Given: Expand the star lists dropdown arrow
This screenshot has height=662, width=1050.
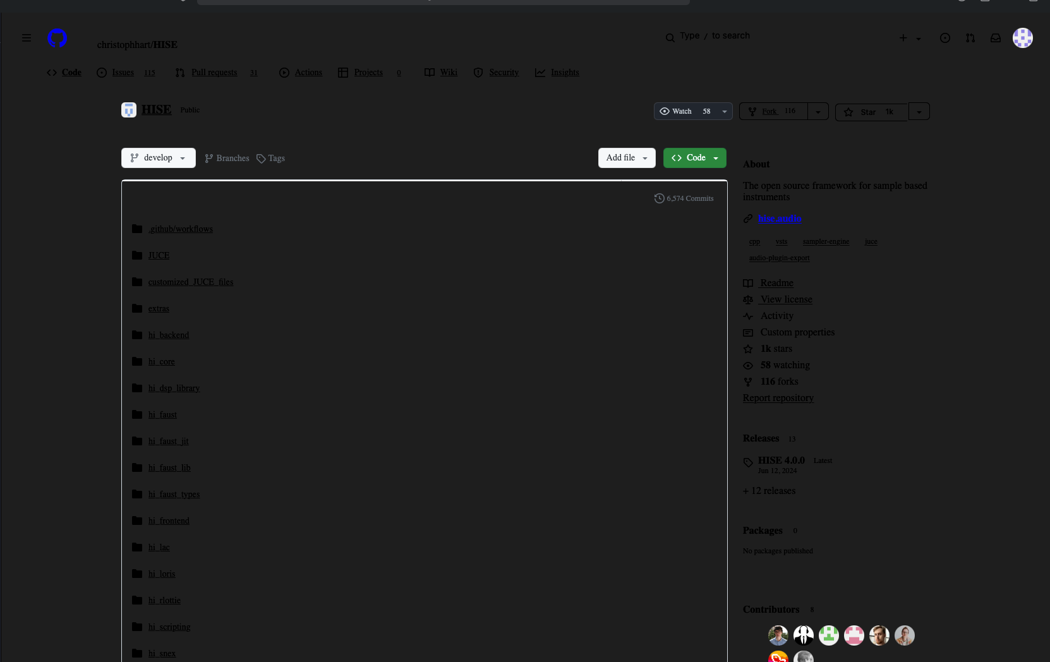Looking at the screenshot, I should (x=919, y=112).
